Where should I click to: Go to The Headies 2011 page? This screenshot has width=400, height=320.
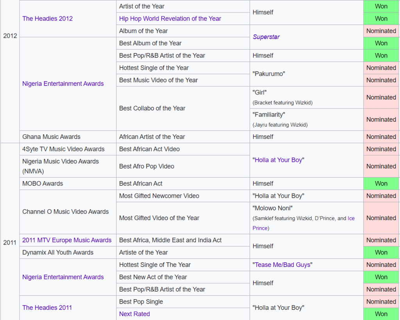coord(47,308)
